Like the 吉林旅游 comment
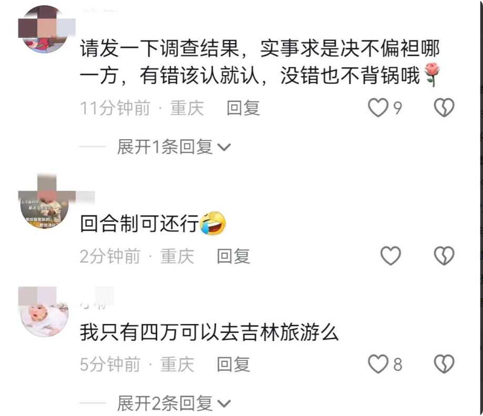483x416 pixels. tap(378, 364)
